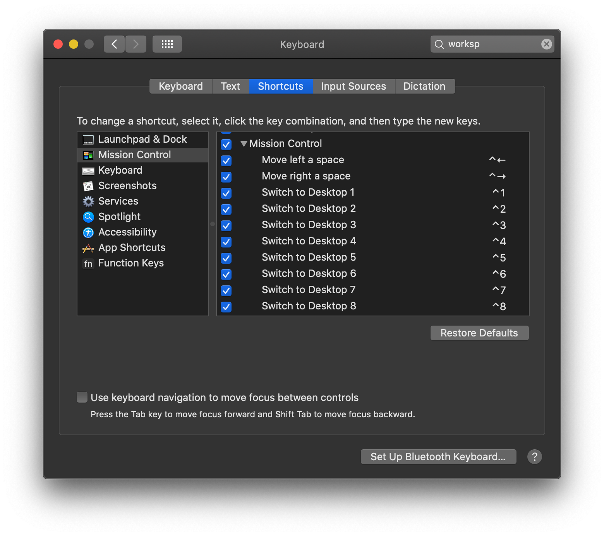The image size is (604, 536).
Task: Click the ^4 key combination
Action: tap(499, 241)
